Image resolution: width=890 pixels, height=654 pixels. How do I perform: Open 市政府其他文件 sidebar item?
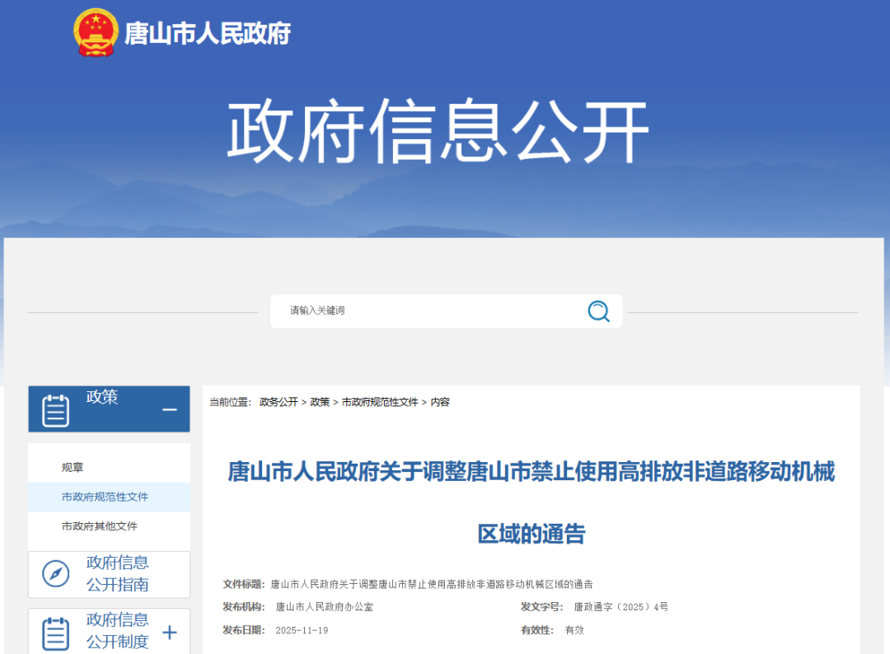coord(99,526)
